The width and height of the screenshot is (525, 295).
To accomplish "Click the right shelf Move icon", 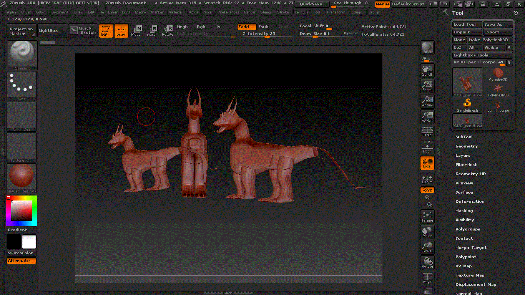I will click(x=427, y=232).
